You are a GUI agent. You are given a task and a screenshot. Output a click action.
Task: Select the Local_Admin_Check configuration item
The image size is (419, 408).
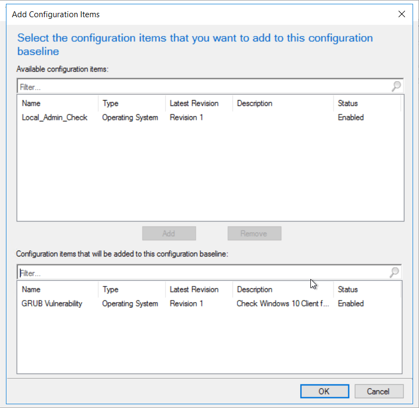click(54, 117)
